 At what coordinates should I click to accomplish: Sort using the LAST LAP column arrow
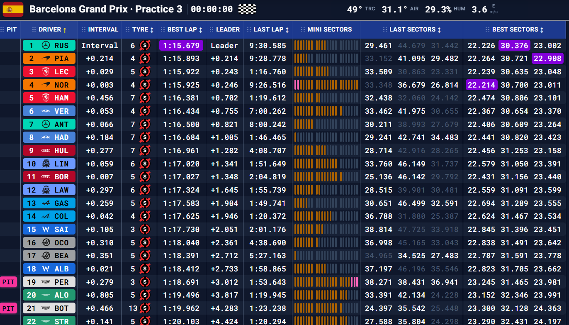coord(287,29)
